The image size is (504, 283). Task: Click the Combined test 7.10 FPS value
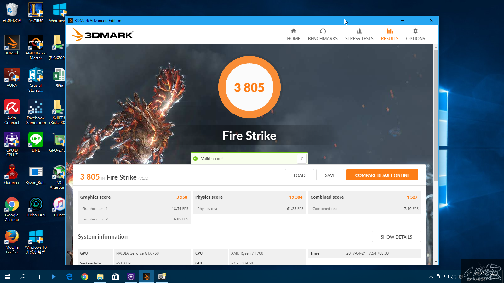(411, 209)
